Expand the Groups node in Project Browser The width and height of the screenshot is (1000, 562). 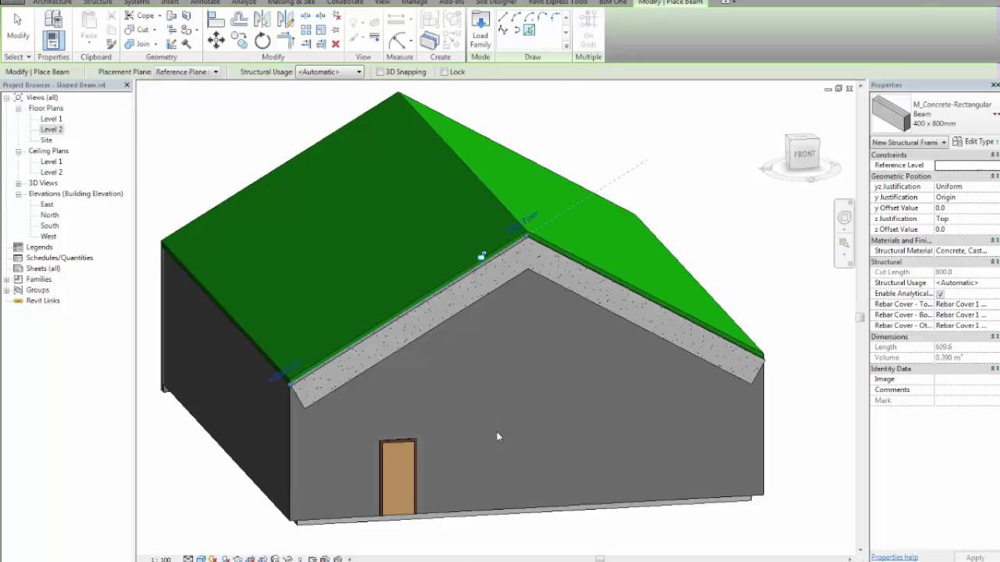[7, 290]
